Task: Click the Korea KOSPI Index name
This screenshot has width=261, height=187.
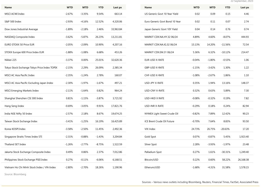Action: (15, 129)
